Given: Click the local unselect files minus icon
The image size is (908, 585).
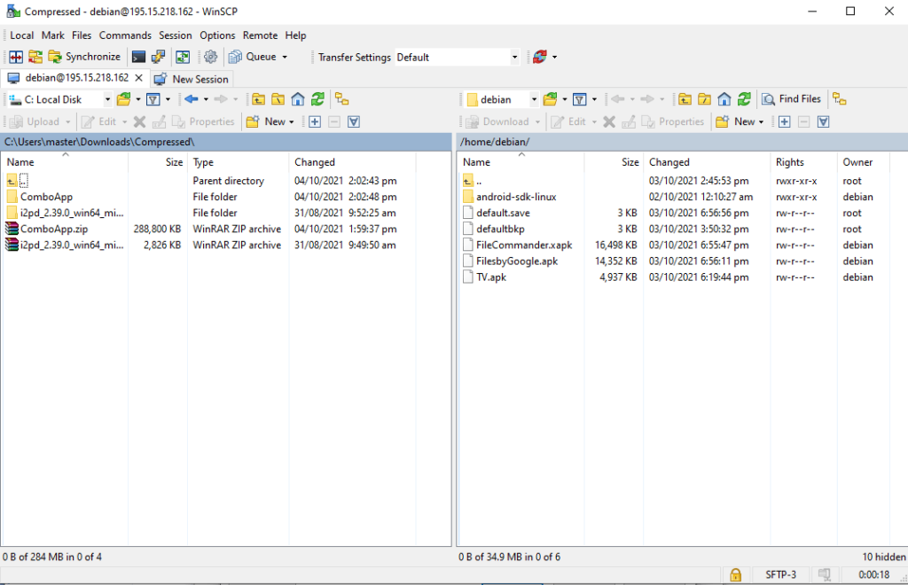Looking at the screenshot, I should (334, 121).
